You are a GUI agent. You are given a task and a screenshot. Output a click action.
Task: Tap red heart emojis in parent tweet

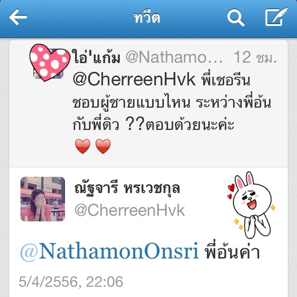pyautogui.click(x=93, y=147)
